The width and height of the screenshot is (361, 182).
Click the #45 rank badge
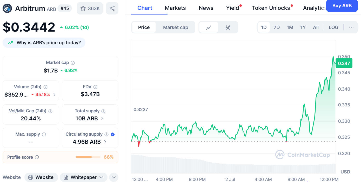[65, 8]
